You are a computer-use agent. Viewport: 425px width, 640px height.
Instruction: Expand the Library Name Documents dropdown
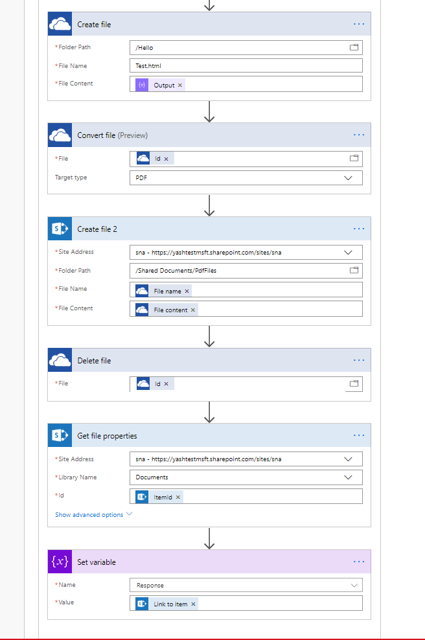click(x=348, y=477)
